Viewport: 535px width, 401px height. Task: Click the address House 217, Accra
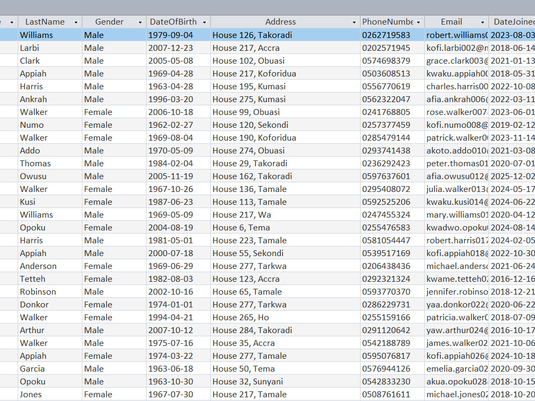coord(285,48)
